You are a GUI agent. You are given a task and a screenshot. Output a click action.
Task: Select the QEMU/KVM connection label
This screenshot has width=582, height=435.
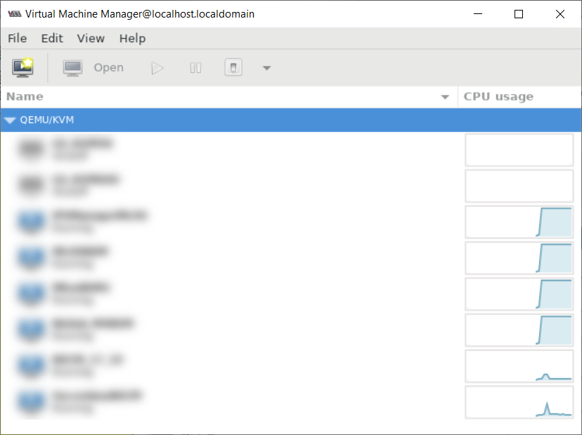point(47,120)
